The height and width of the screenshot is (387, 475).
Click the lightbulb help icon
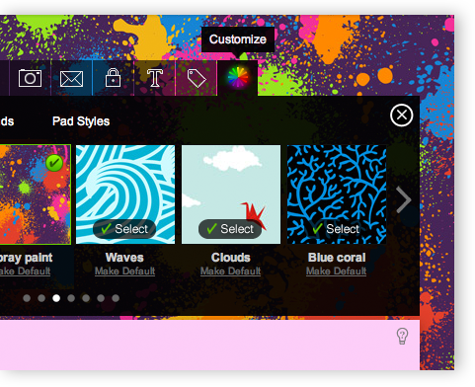pyautogui.click(x=402, y=336)
